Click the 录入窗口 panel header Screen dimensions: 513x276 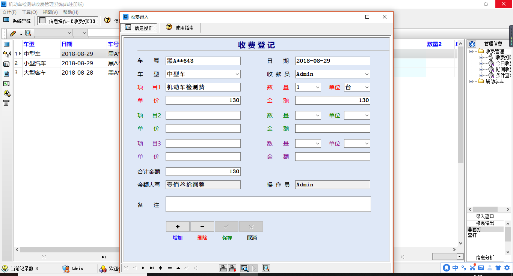pyautogui.click(x=485, y=216)
